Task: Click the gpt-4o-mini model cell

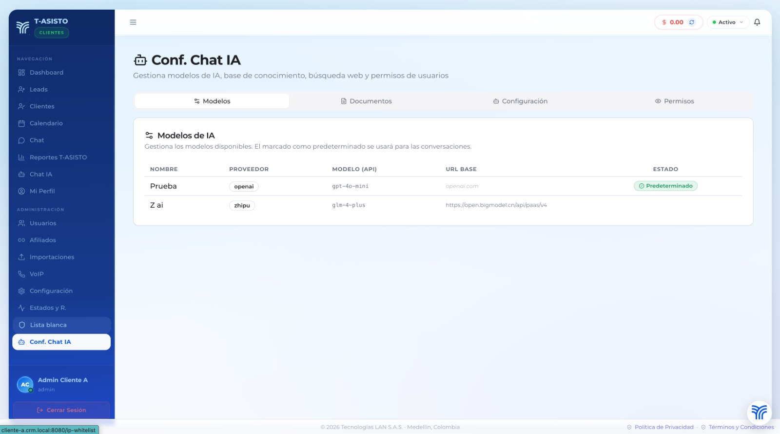Action: [350, 186]
